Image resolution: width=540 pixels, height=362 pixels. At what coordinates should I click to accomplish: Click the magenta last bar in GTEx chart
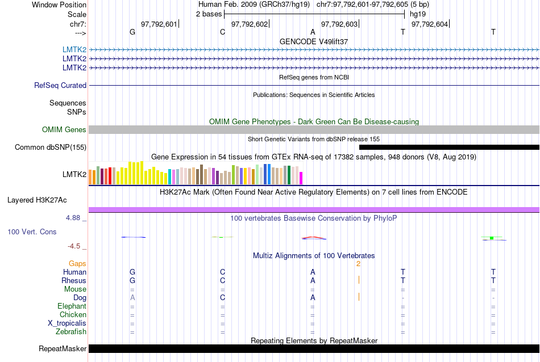coord(301,178)
